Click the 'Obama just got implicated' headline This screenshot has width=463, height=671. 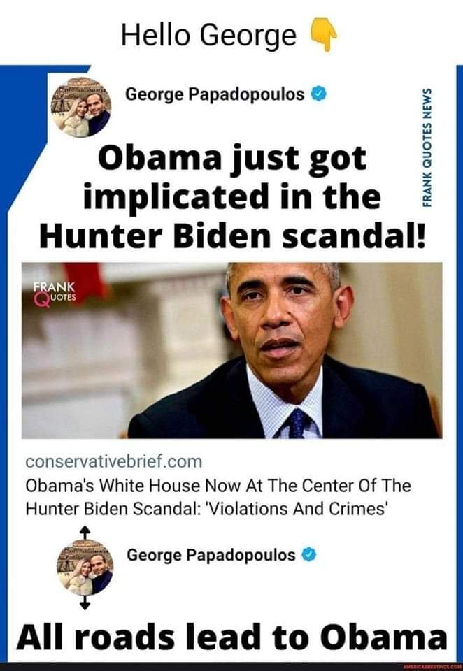pos(232,197)
